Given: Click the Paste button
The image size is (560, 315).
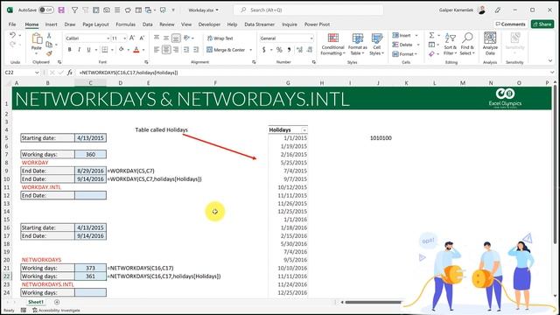Looking at the screenshot, I should click(x=37, y=42).
